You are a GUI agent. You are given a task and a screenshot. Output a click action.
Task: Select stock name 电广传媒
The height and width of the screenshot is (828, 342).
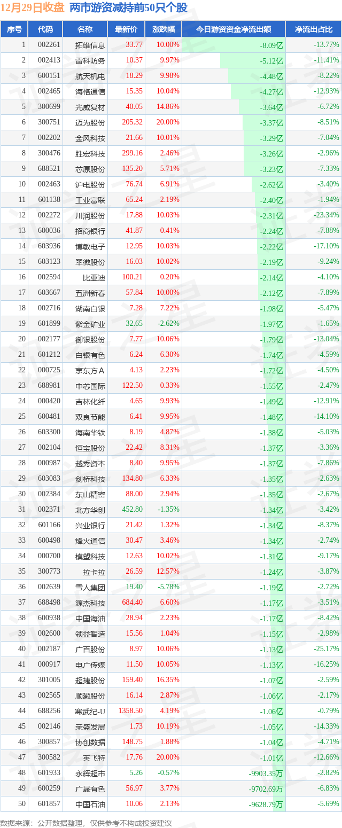pyautogui.click(x=91, y=665)
